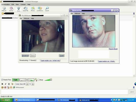The width and height of the screenshot is (136, 102).
Task: Toggle Super mode button in My Webcam
Action: point(62,56)
